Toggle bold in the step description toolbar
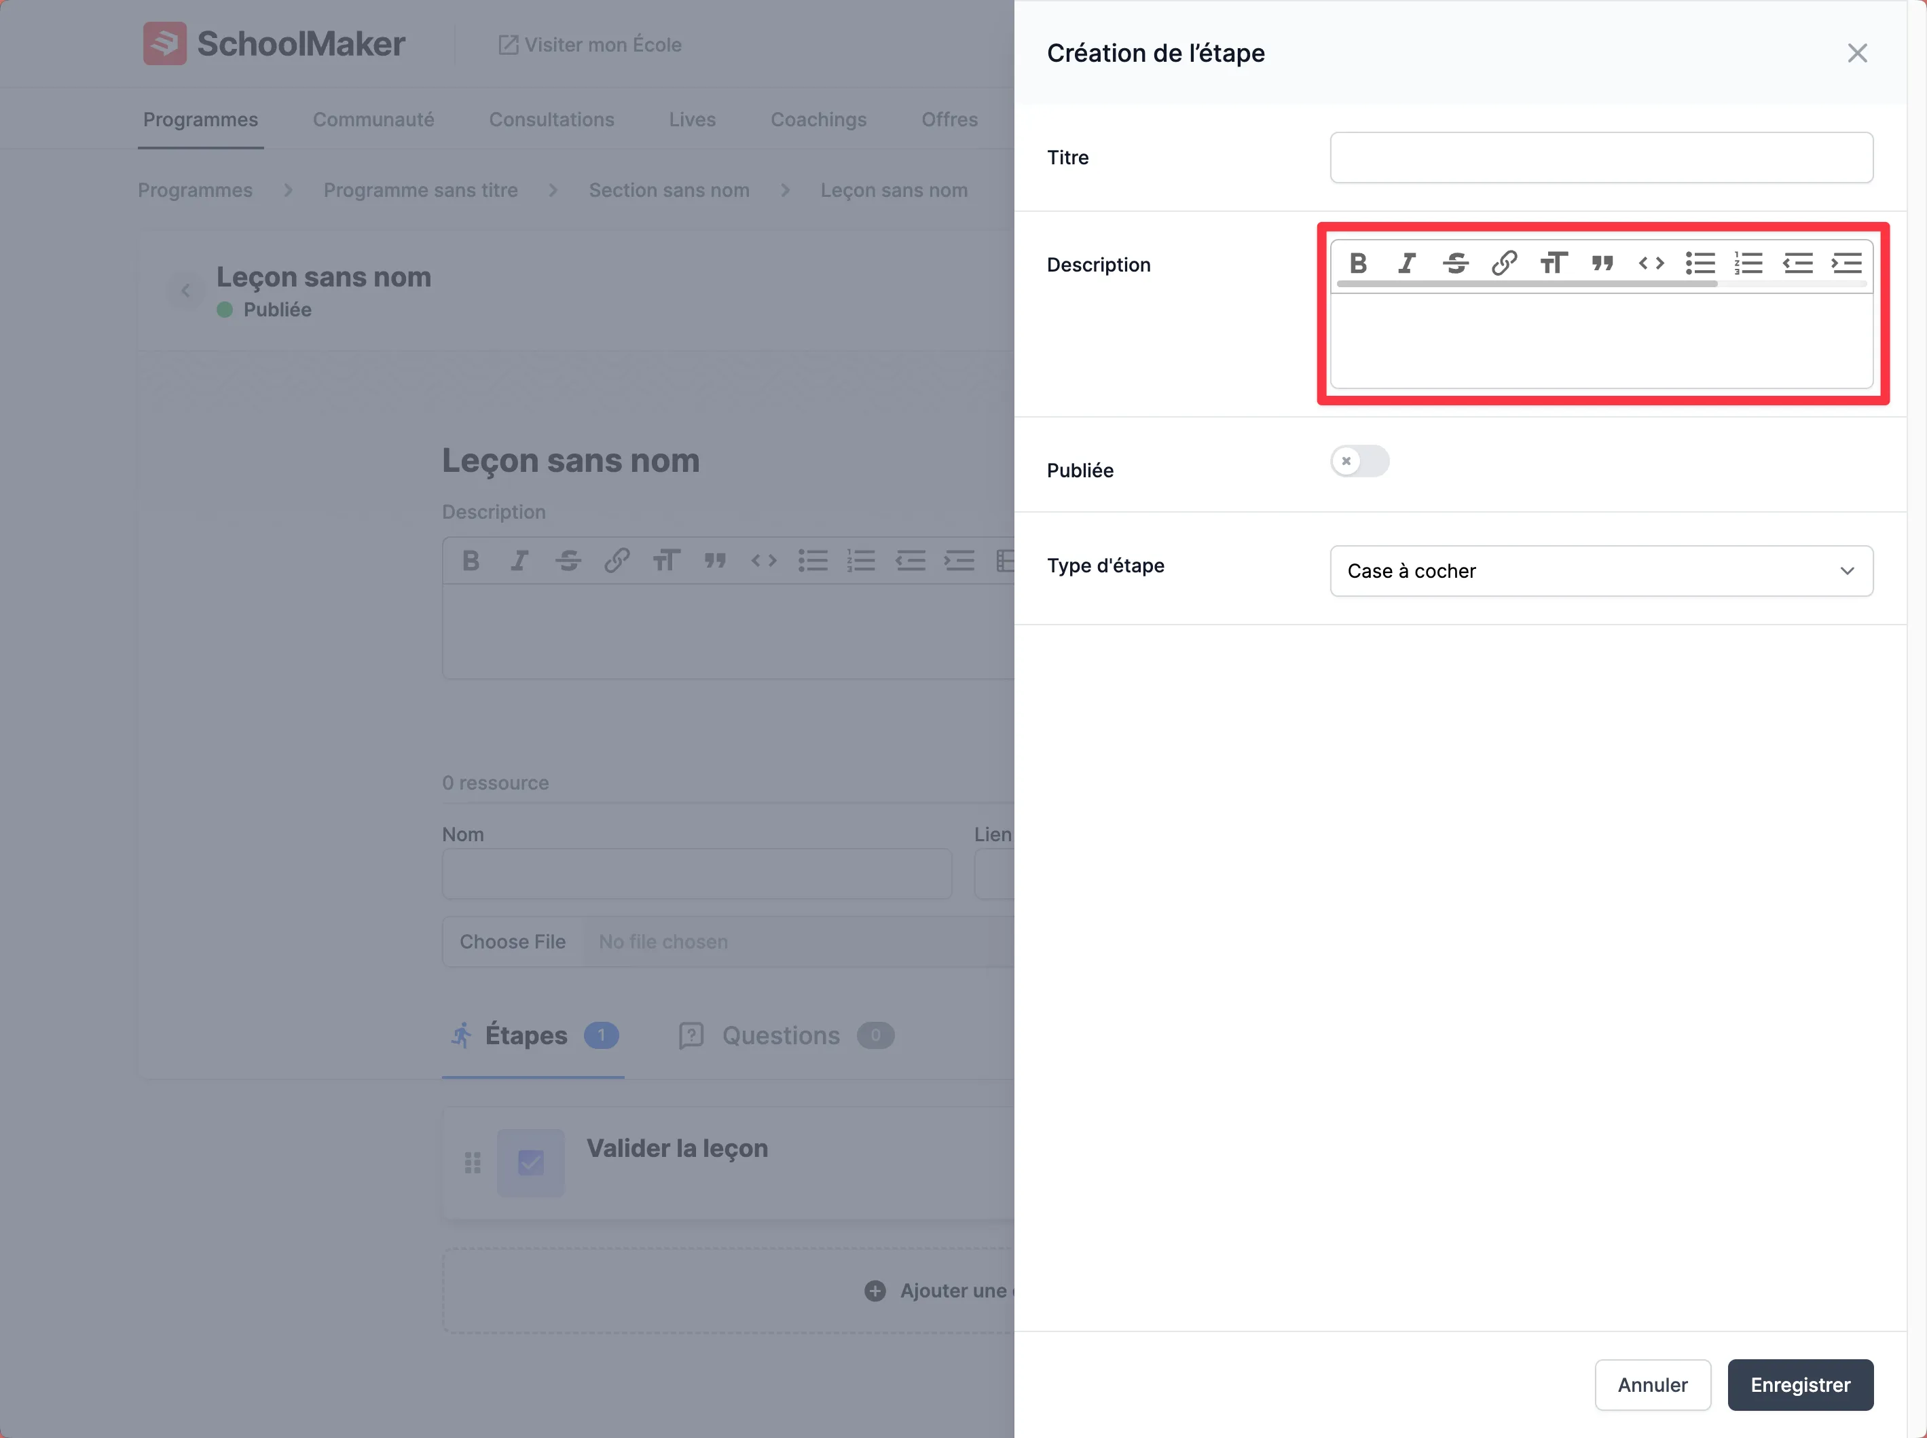The width and height of the screenshot is (1927, 1438). point(1358,263)
